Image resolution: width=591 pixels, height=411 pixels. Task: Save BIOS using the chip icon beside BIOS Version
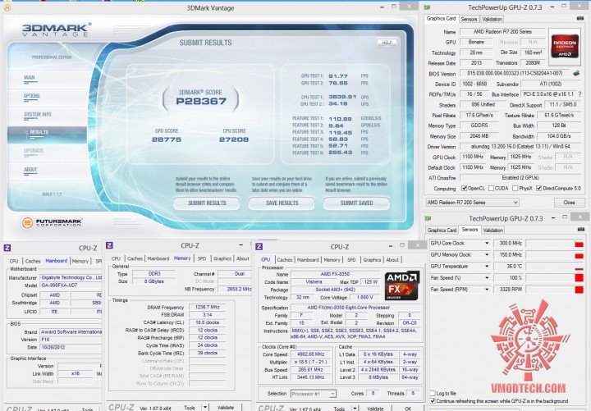(x=576, y=73)
